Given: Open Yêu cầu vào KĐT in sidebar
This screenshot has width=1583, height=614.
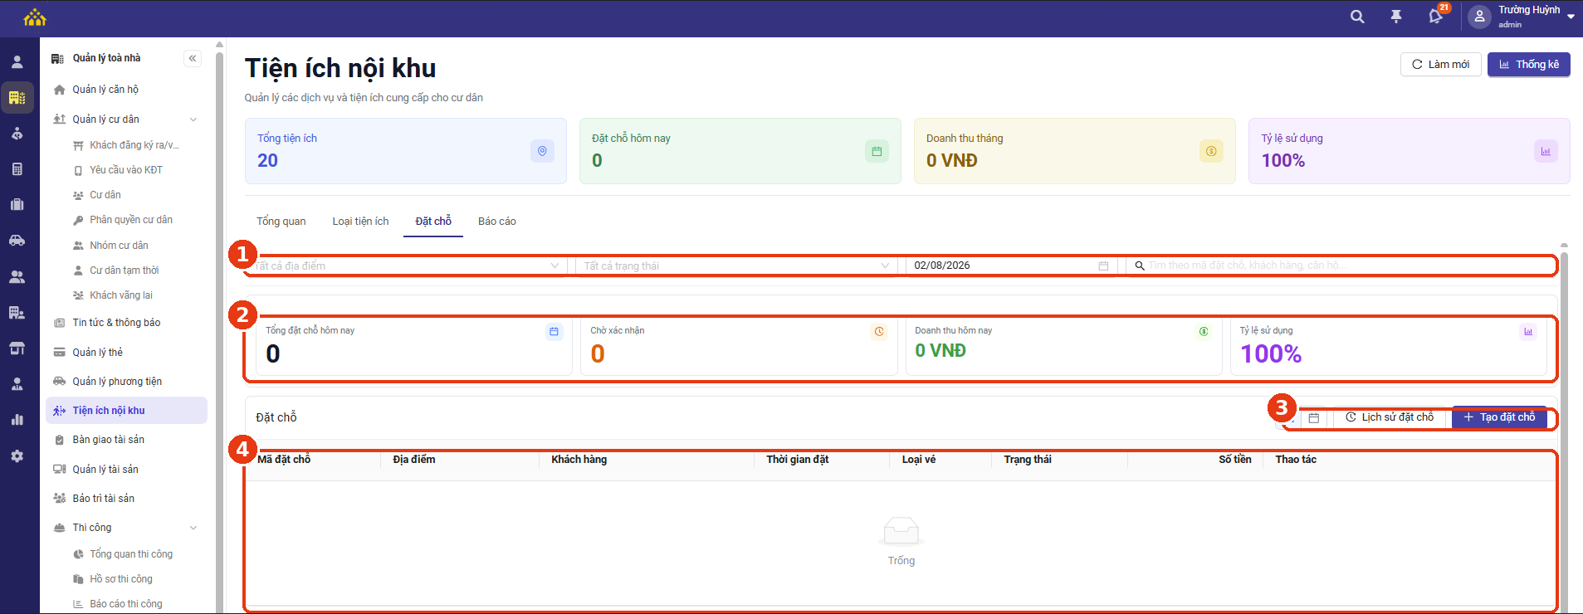Looking at the screenshot, I should point(126,170).
